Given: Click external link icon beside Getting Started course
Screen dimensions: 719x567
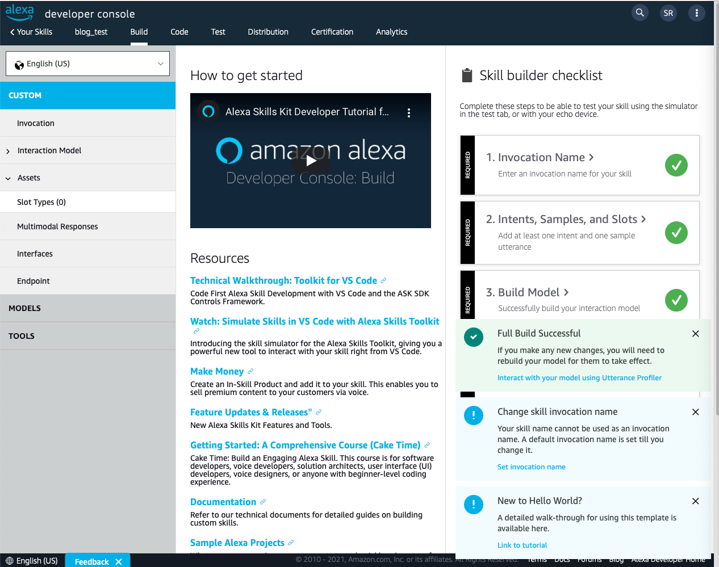Looking at the screenshot, I should (x=427, y=445).
